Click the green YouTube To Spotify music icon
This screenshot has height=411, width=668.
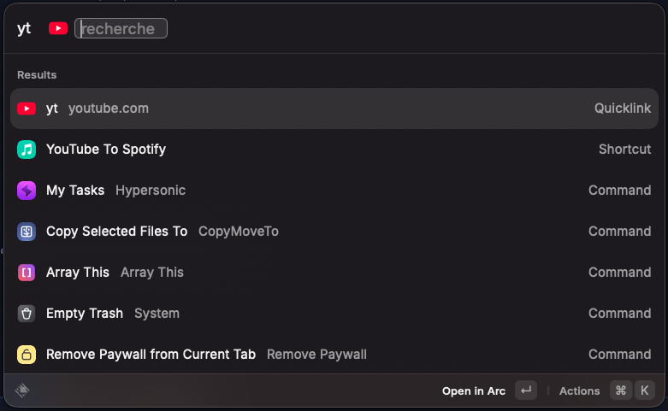(27, 150)
